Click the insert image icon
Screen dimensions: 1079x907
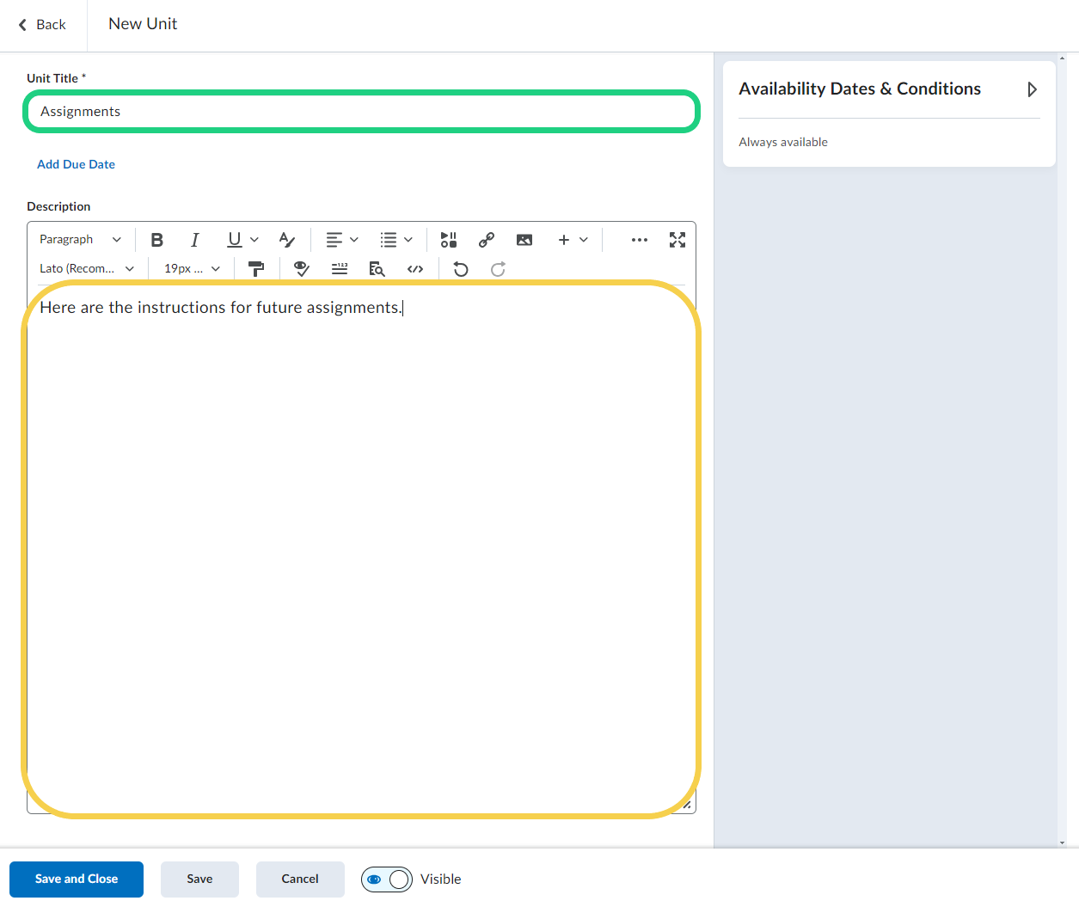point(524,240)
